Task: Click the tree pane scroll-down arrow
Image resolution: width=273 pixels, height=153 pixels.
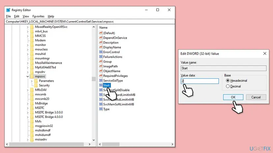Action: click(94, 140)
